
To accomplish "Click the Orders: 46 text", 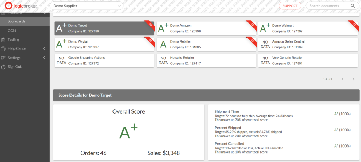I will [93, 153].
